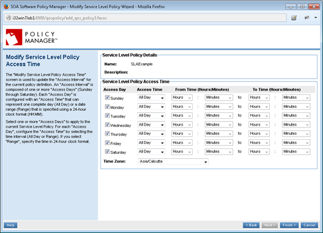
Task: Open Tuesday To Time Hours dropdown
Action: (x=259, y=115)
